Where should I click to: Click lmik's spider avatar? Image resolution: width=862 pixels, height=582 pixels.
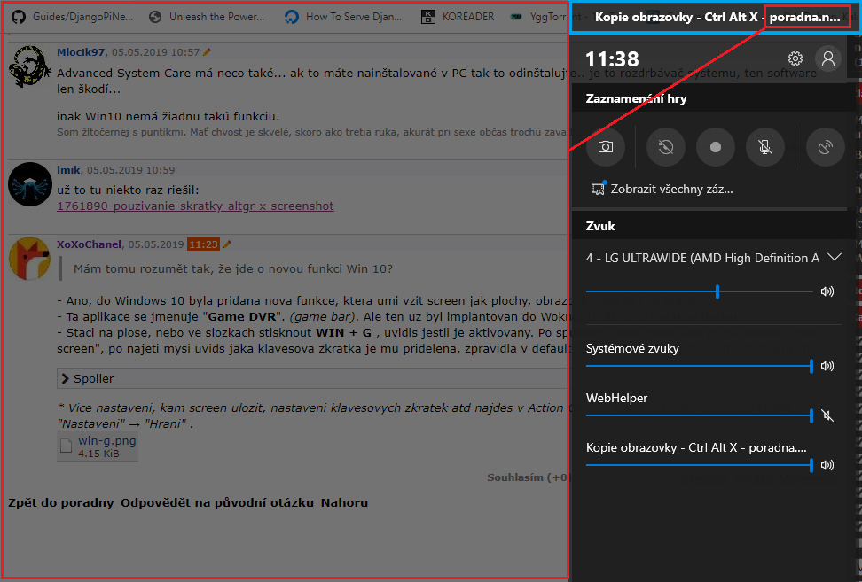(x=30, y=184)
